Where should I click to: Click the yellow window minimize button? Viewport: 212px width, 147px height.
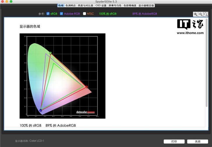click(7, 1)
